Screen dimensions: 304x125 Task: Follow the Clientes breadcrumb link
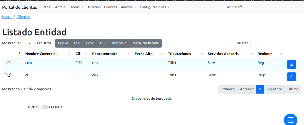coord(23,17)
